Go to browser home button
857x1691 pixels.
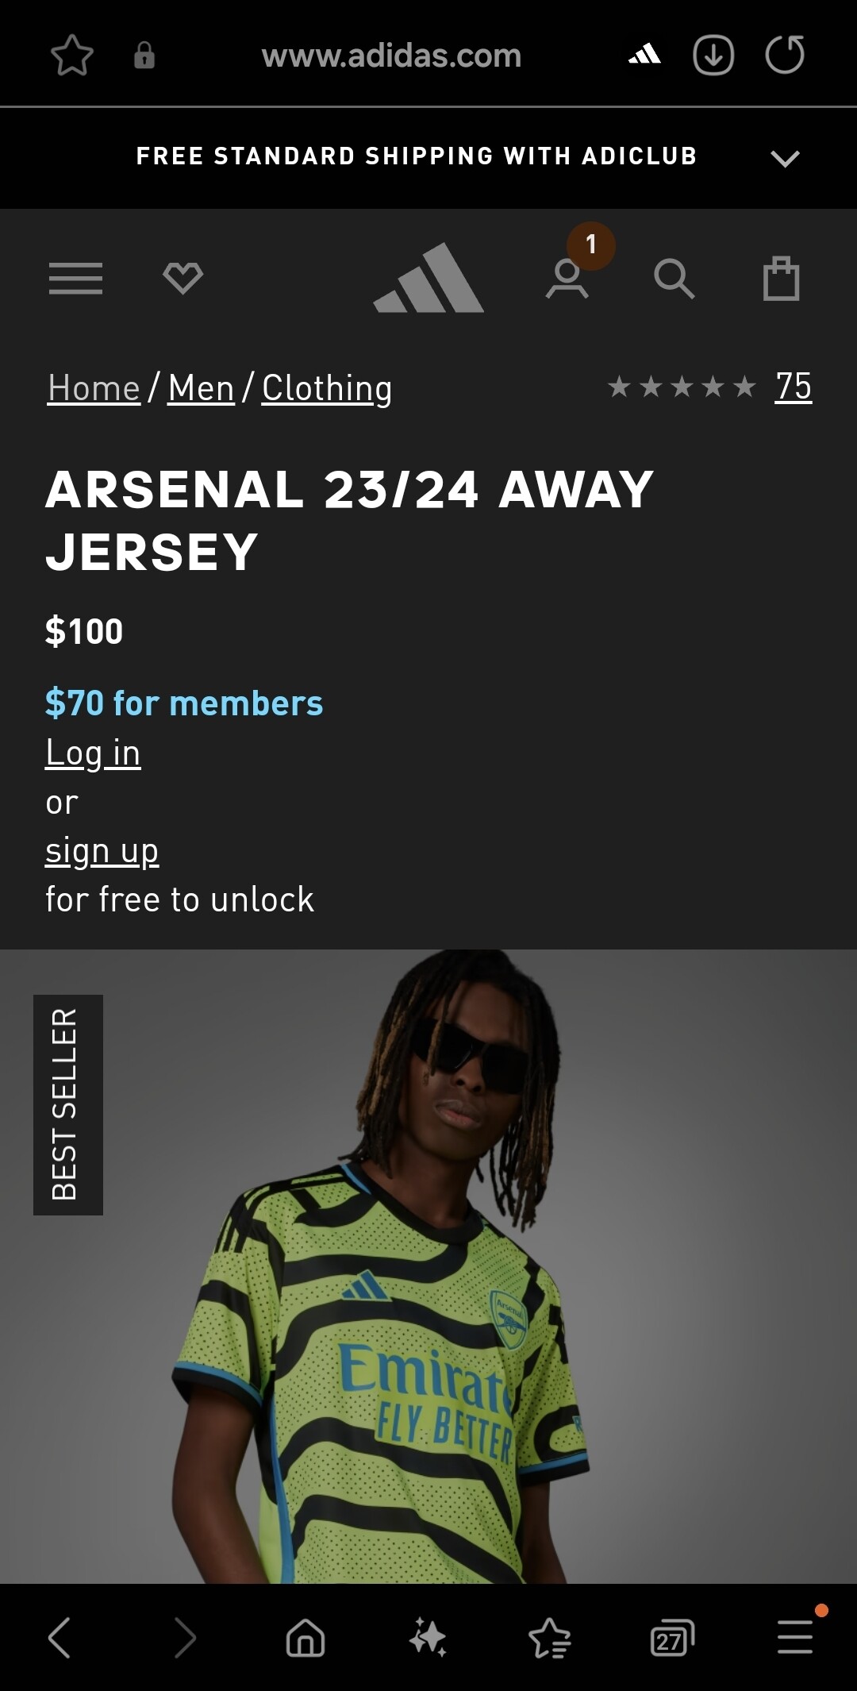click(x=306, y=1638)
